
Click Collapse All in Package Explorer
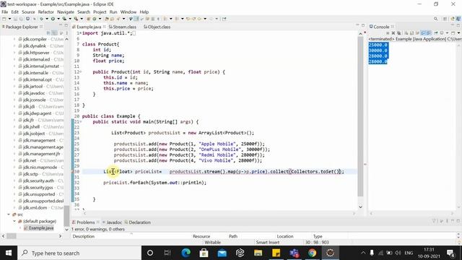48,33
